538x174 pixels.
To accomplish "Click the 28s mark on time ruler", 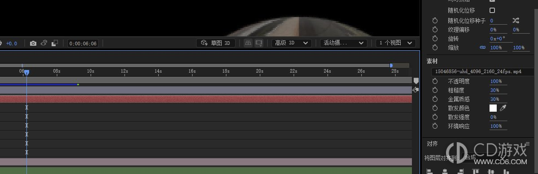I will coord(395,71).
